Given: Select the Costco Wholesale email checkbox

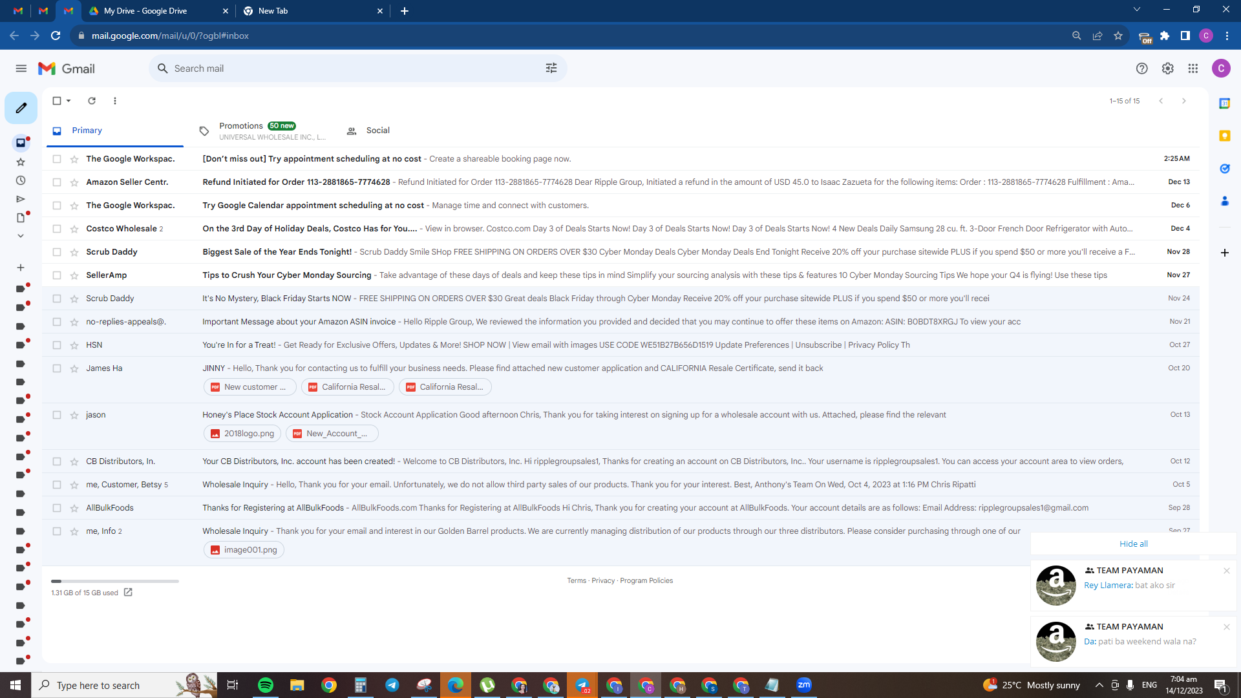Looking at the screenshot, I should pyautogui.click(x=57, y=229).
